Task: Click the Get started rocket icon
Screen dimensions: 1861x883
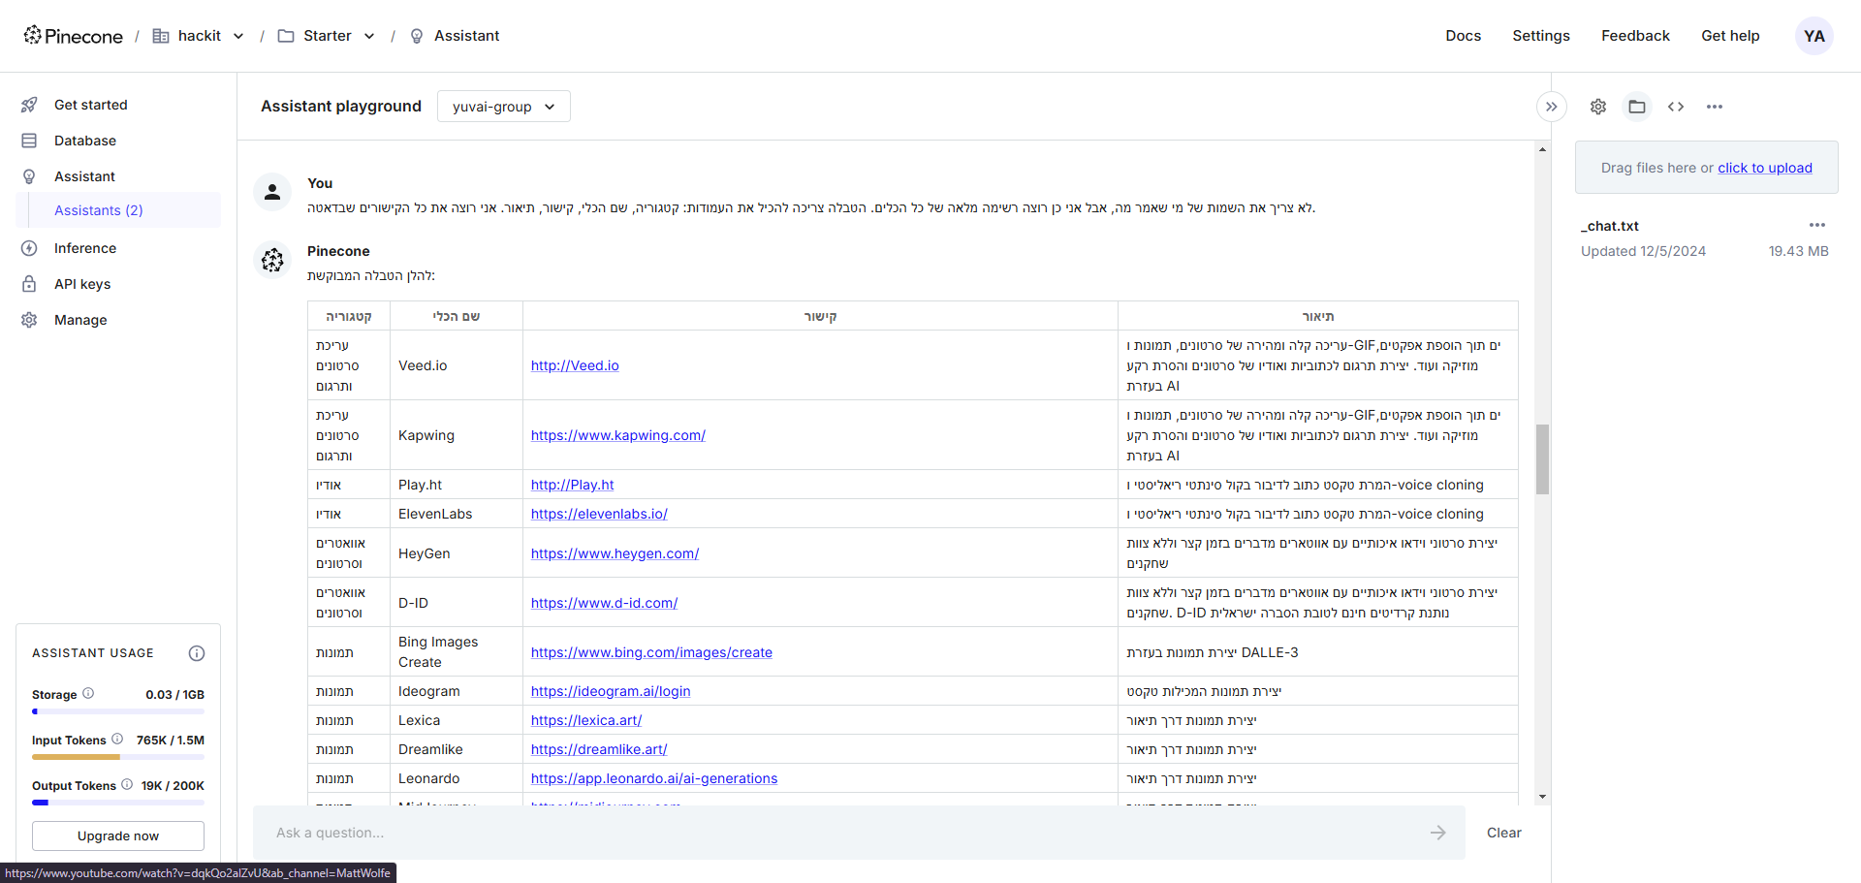Action: point(29,105)
